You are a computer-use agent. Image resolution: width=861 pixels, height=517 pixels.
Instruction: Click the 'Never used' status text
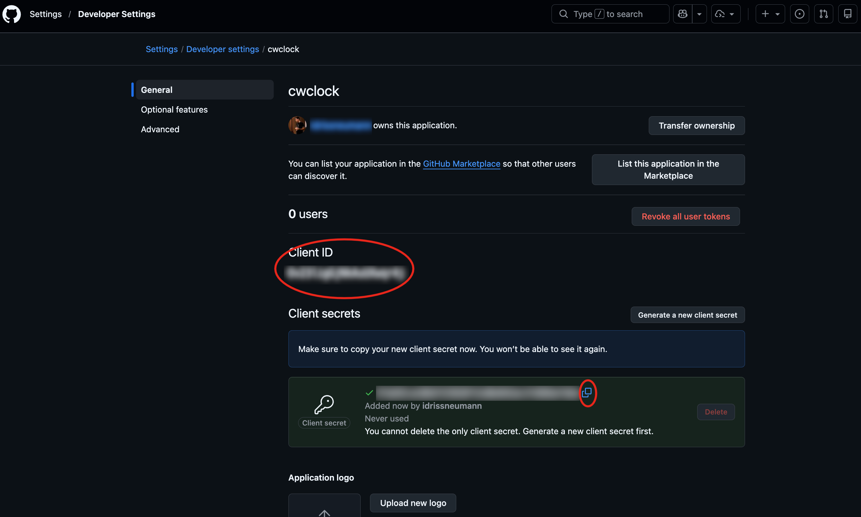click(x=387, y=418)
